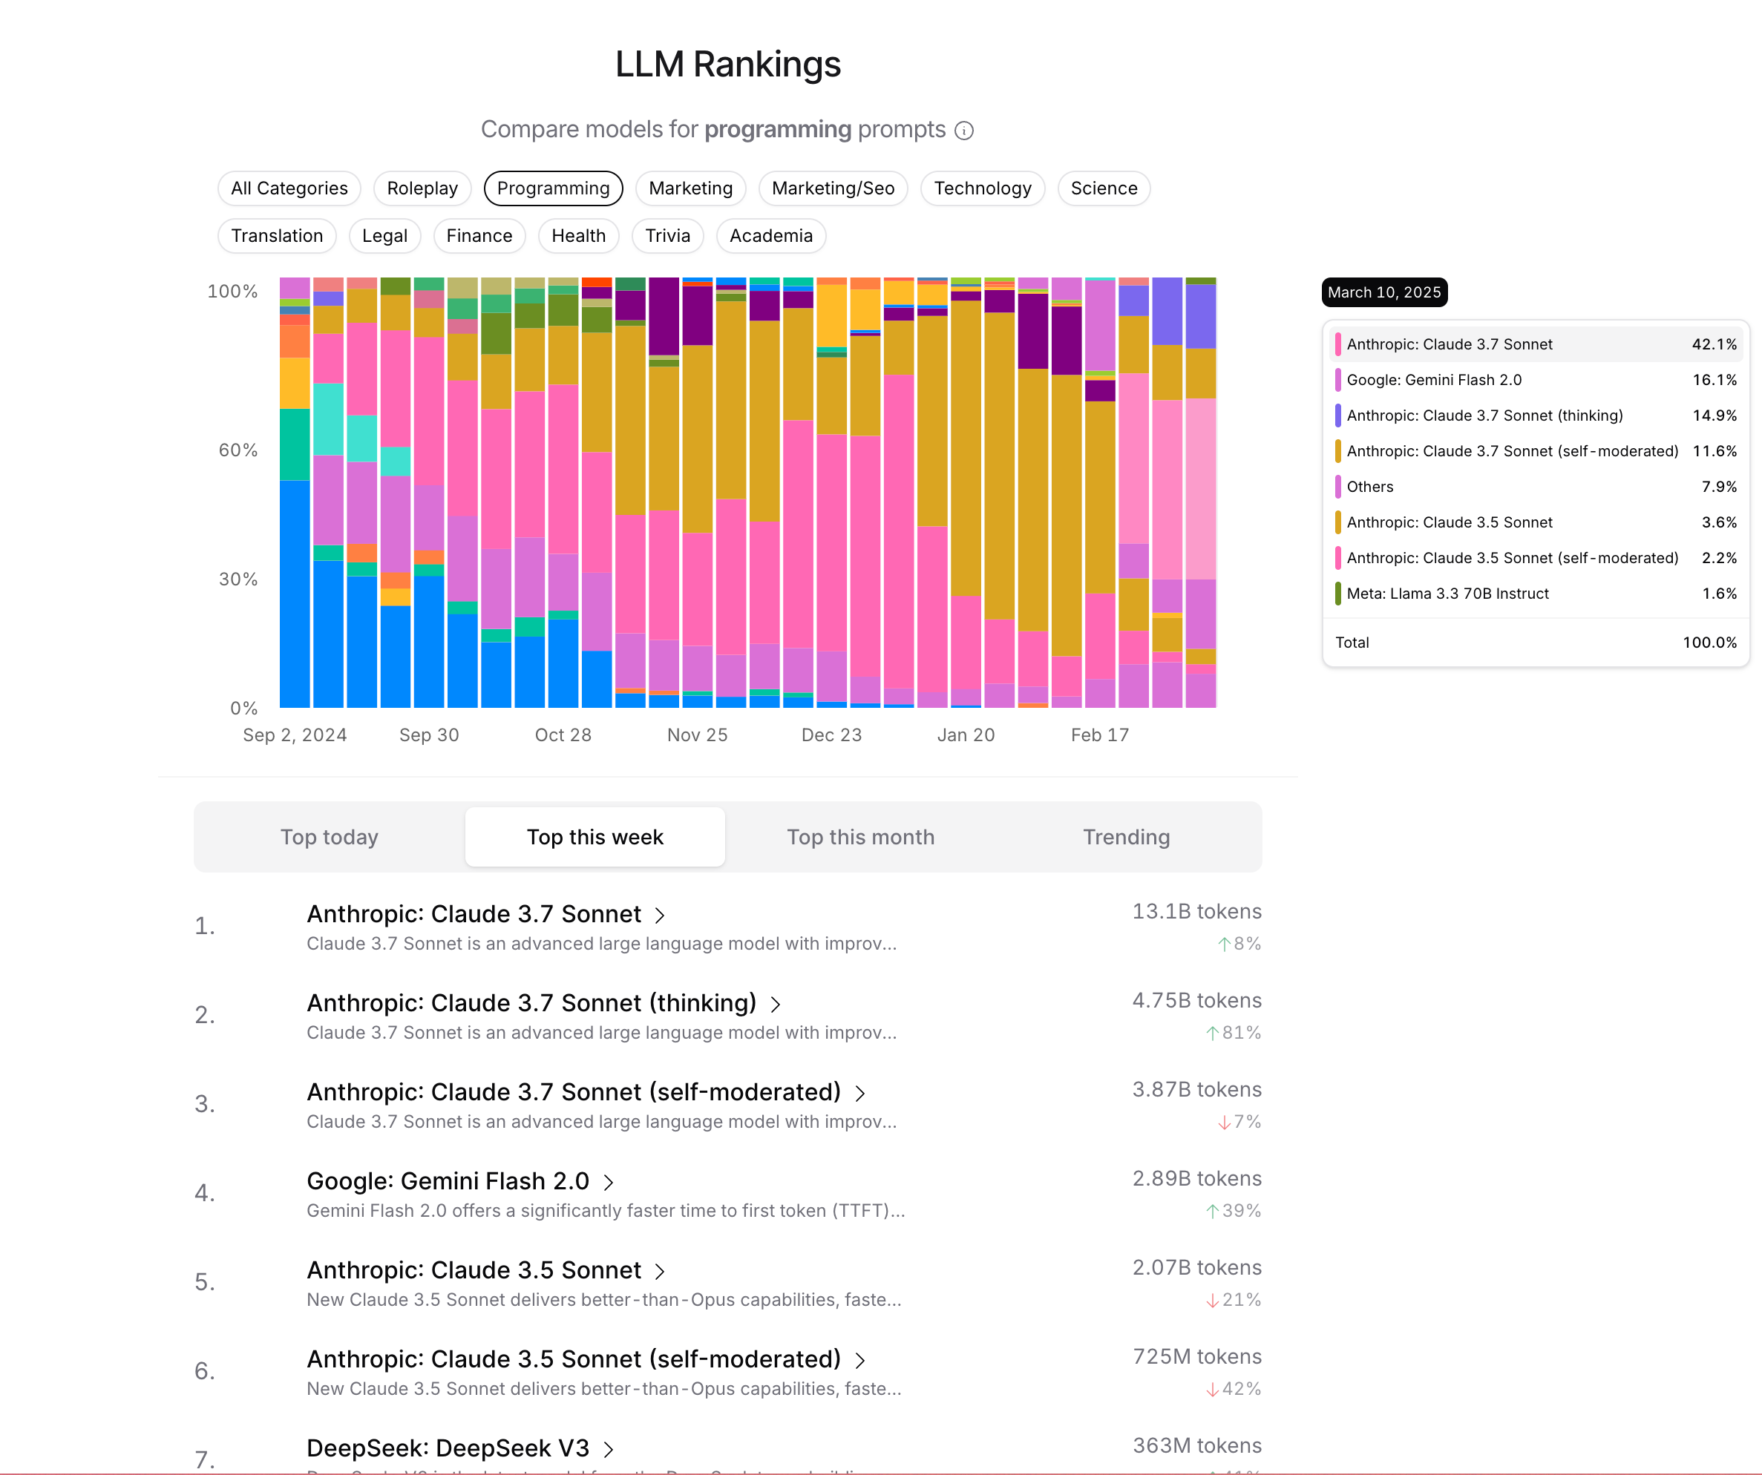1762x1475 pixels.
Task: Open the Anthropic: Claude 3.7 Sonnet ranking link
Action: 474,914
